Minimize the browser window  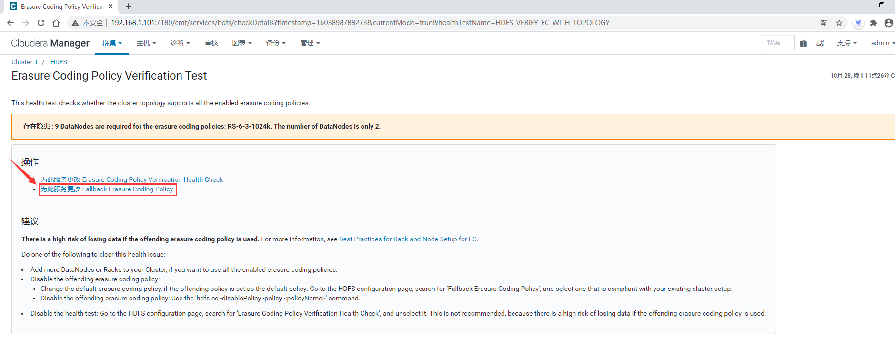(860, 5)
